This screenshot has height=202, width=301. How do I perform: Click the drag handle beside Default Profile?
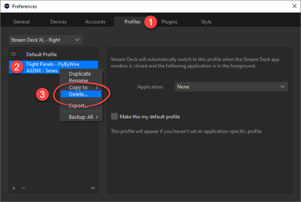[13, 54]
